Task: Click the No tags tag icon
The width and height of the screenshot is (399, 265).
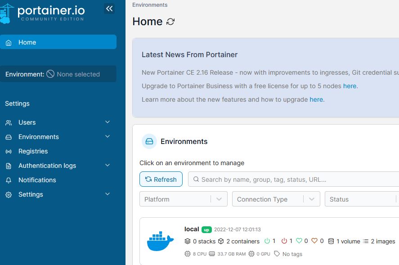Action: tap(277, 254)
